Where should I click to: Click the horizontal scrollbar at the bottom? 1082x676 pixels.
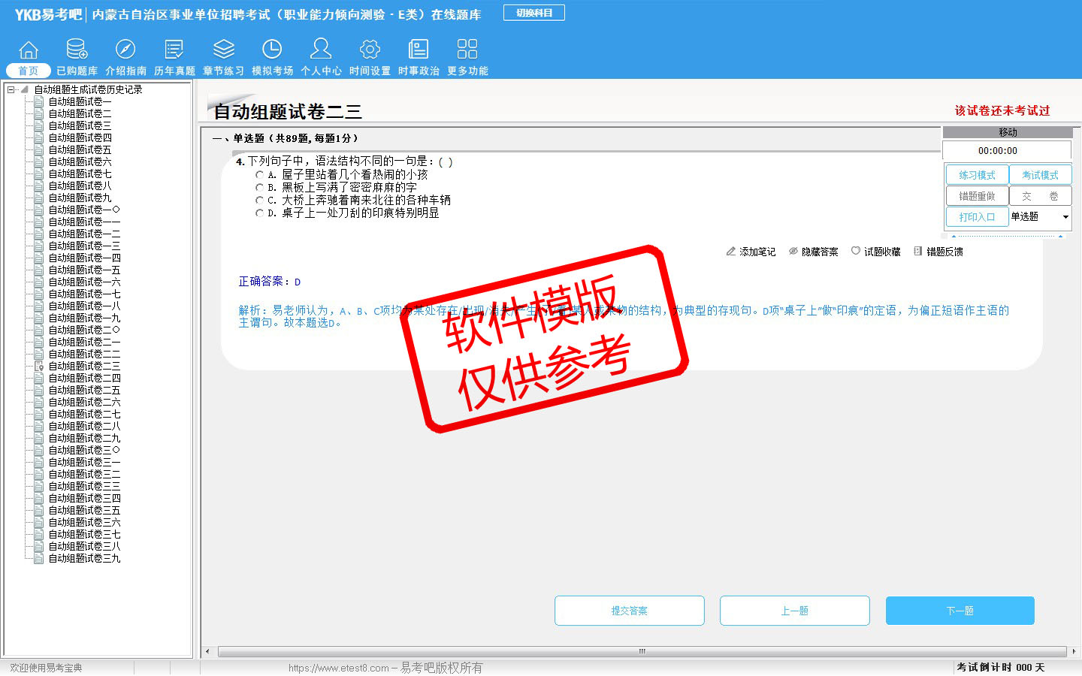click(x=642, y=651)
